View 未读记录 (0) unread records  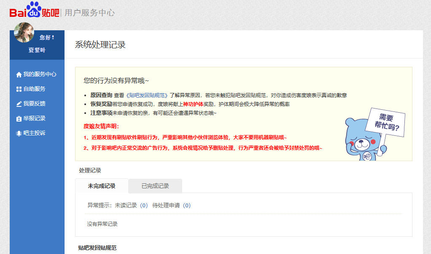point(131,206)
